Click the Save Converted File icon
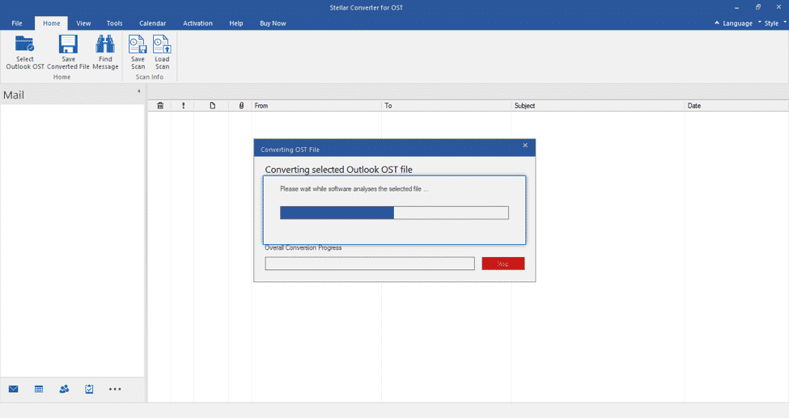This screenshot has height=418, width=789. pos(68,44)
